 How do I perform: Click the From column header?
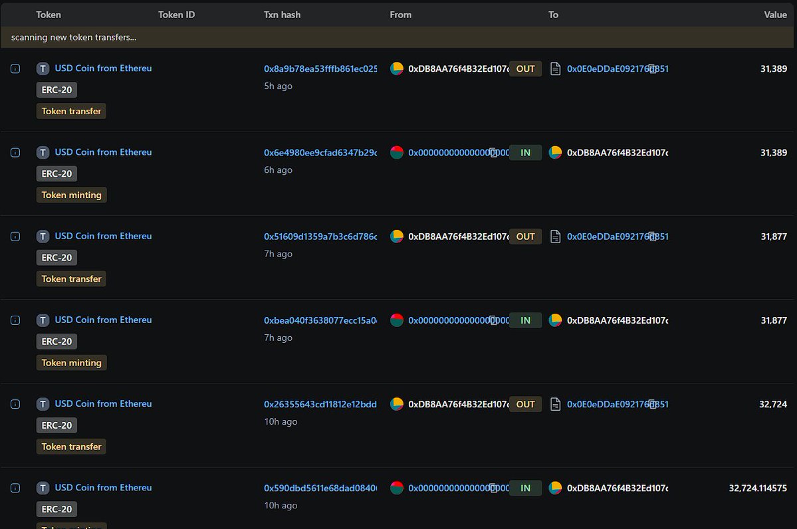401,15
